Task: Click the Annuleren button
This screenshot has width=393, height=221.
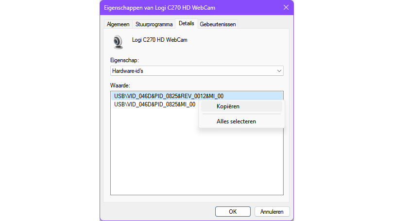Action: coord(272,211)
